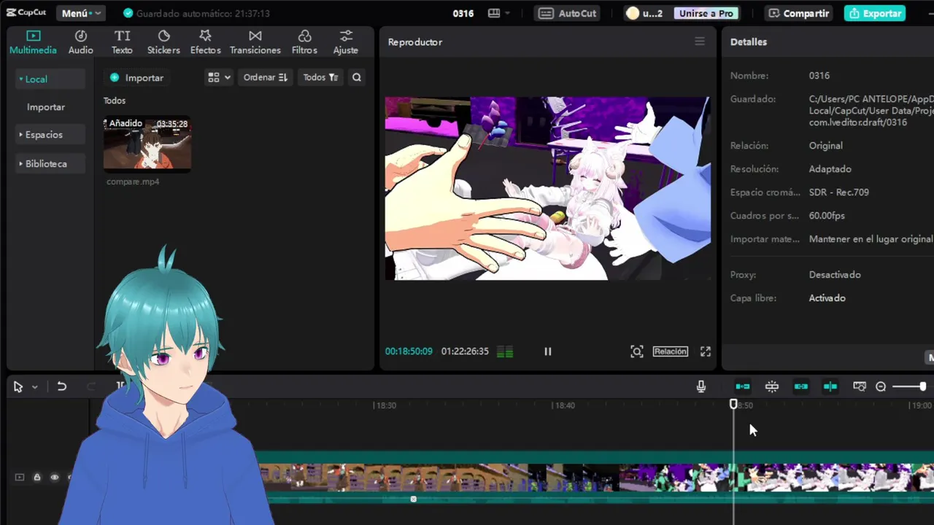Viewport: 934px width, 525px height.
Task: Select the compare.mp4 thumbnail
Action: (147, 143)
